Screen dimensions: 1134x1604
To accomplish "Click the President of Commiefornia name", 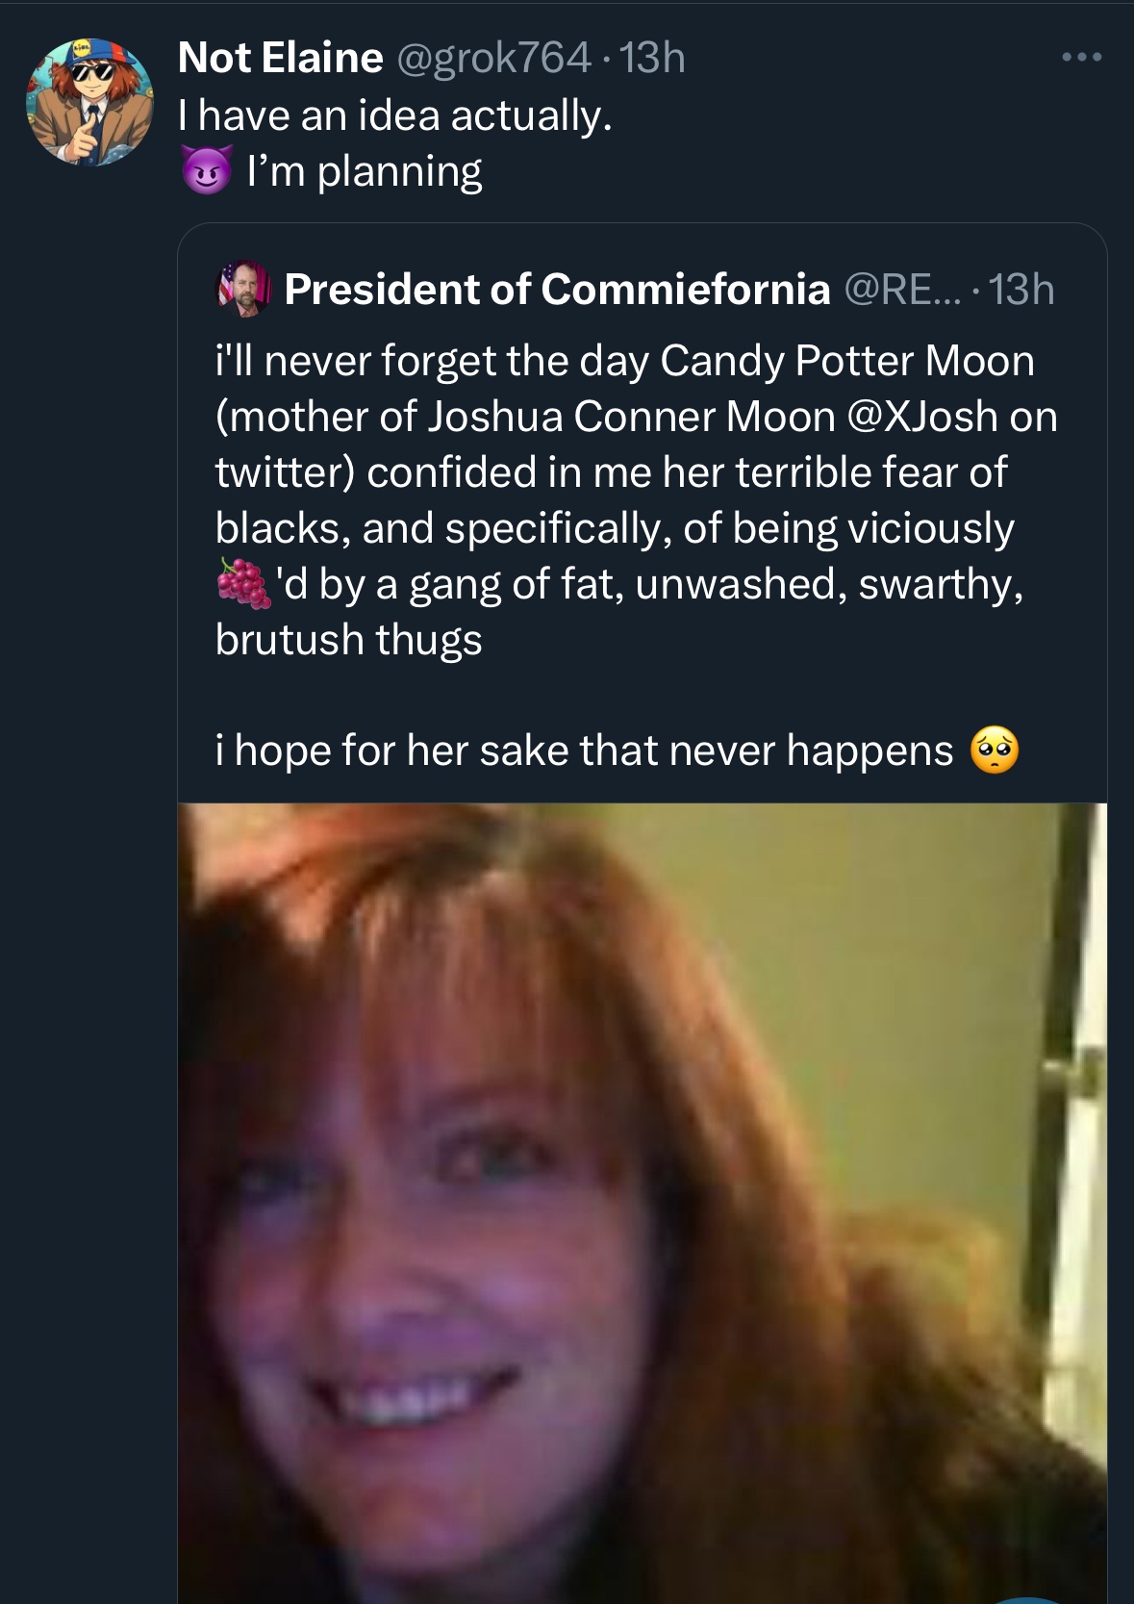I will [x=556, y=289].
